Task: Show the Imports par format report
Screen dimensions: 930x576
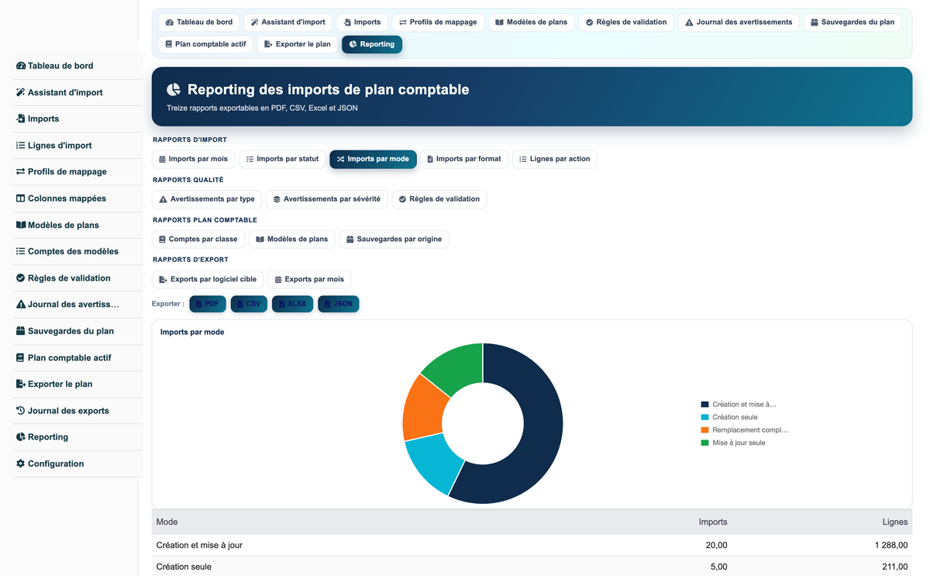Action: click(x=464, y=159)
